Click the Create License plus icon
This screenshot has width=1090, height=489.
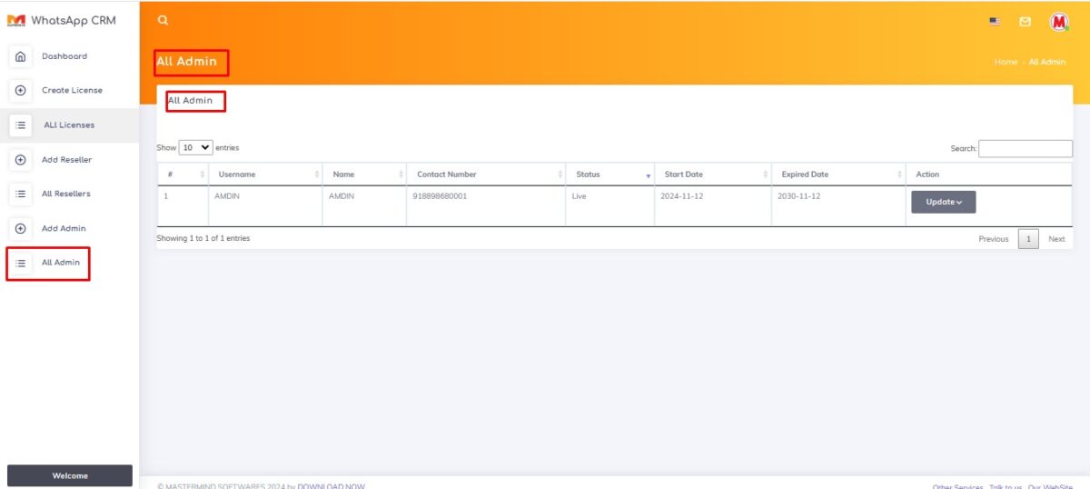[x=20, y=91]
